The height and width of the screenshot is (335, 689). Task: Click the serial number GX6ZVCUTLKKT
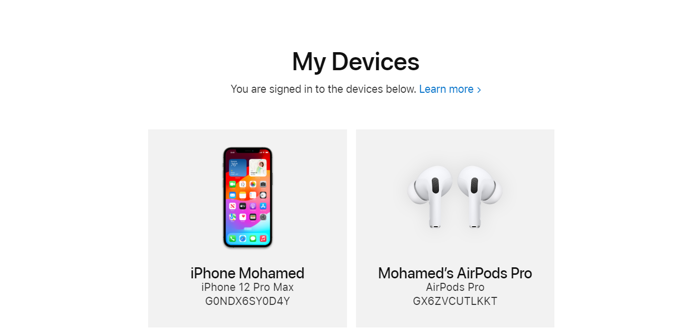click(x=455, y=301)
